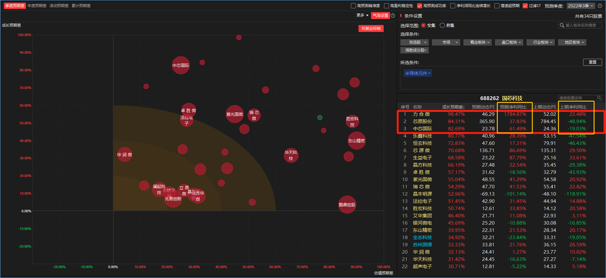Viewport: 606px width, 278px height.
Task: Open 盘口板块 dropdown
Action: [509, 42]
